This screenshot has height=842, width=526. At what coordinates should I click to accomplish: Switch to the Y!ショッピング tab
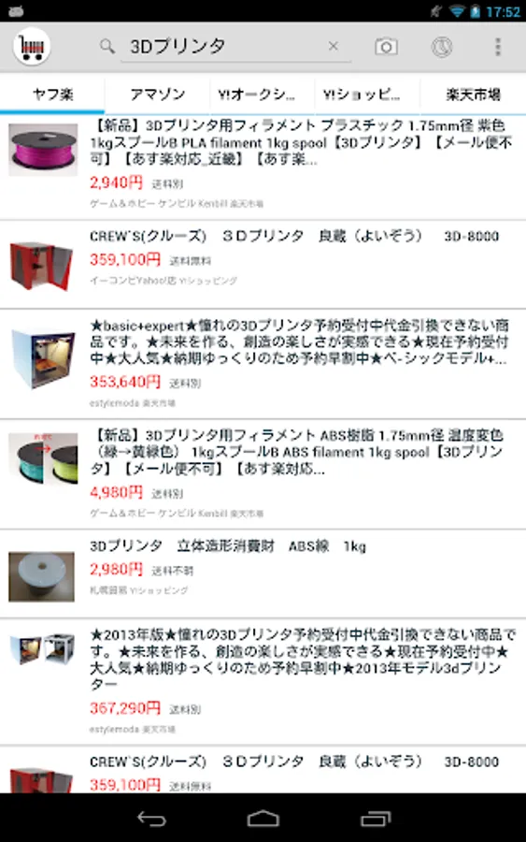click(367, 94)
